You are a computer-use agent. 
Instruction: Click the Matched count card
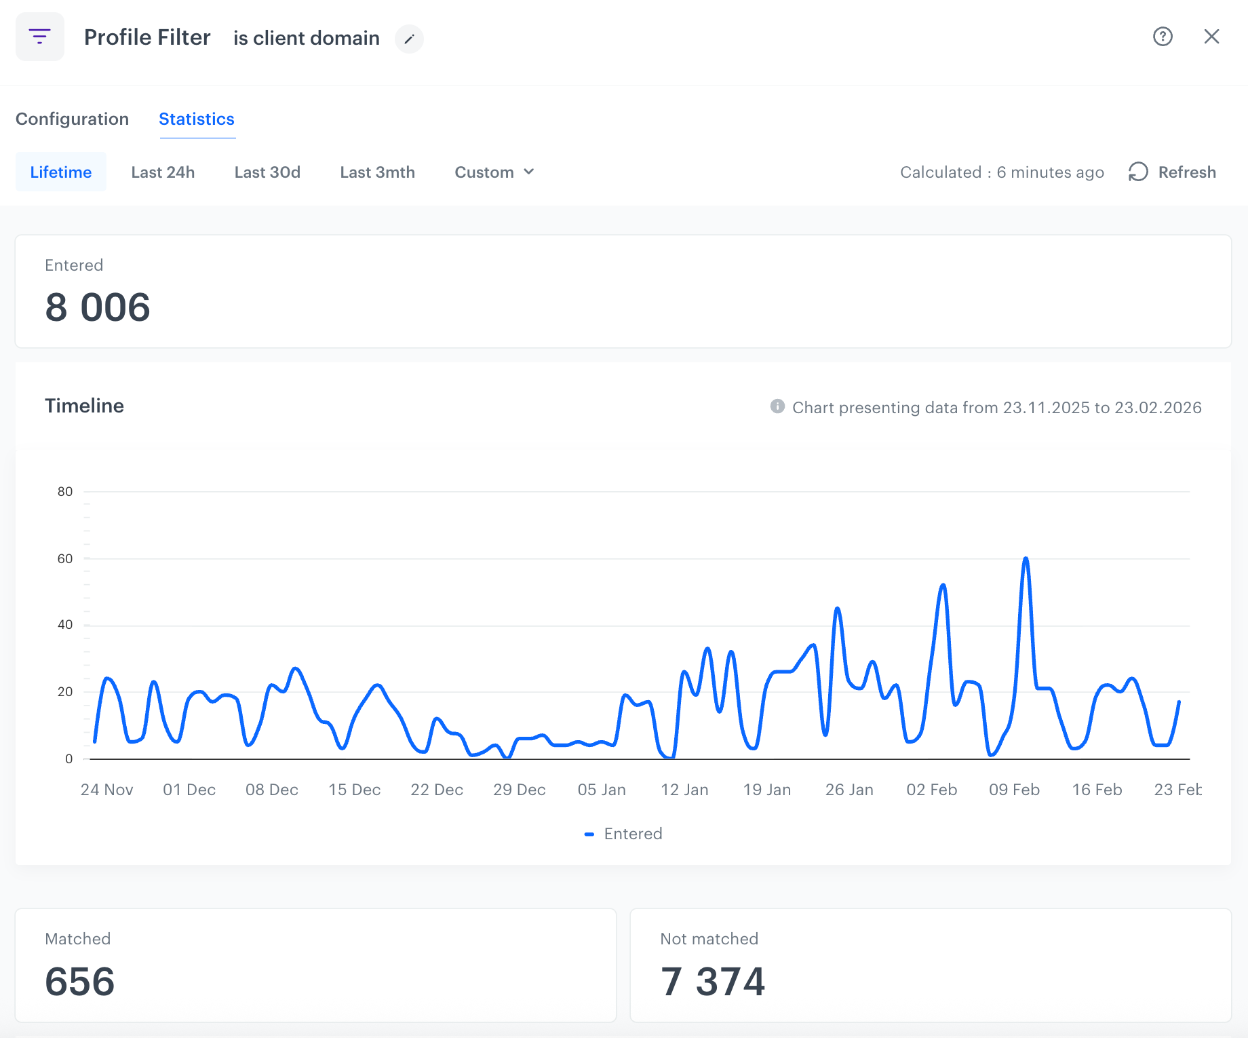coord(315,965)
